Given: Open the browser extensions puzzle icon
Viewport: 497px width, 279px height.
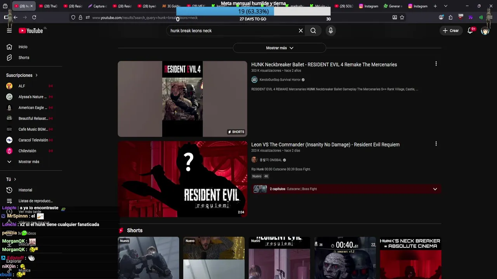Looking at the screenshot, I should pyautogui.click(x=450, y=17).
